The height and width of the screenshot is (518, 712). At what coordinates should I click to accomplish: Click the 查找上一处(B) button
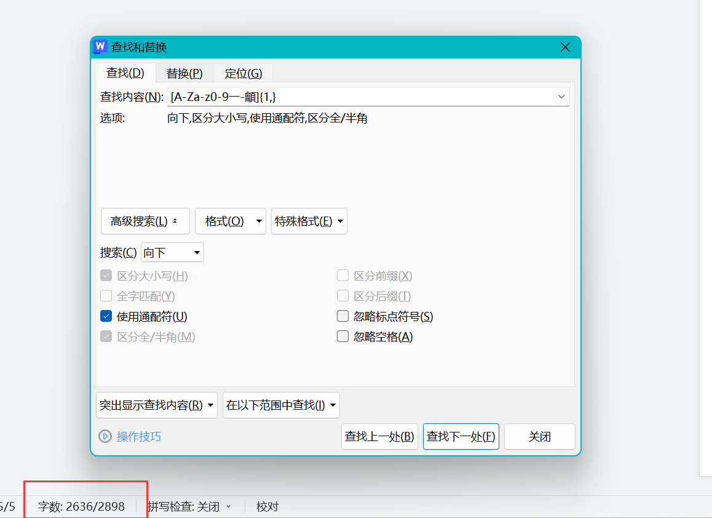[x=379, y=437]
